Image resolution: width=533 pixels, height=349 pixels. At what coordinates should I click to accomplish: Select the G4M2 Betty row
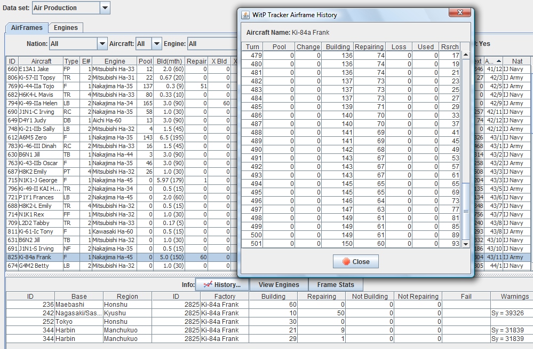coord(122,266)
